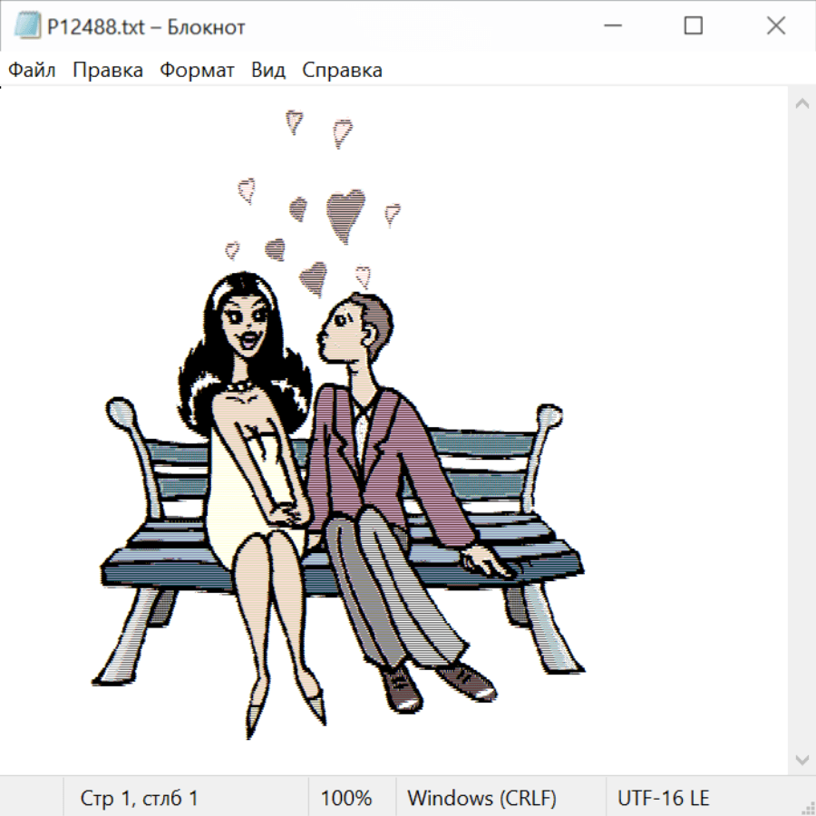Click the resize grip in the window corner
The image size is (816, 816).
[807, 807]
